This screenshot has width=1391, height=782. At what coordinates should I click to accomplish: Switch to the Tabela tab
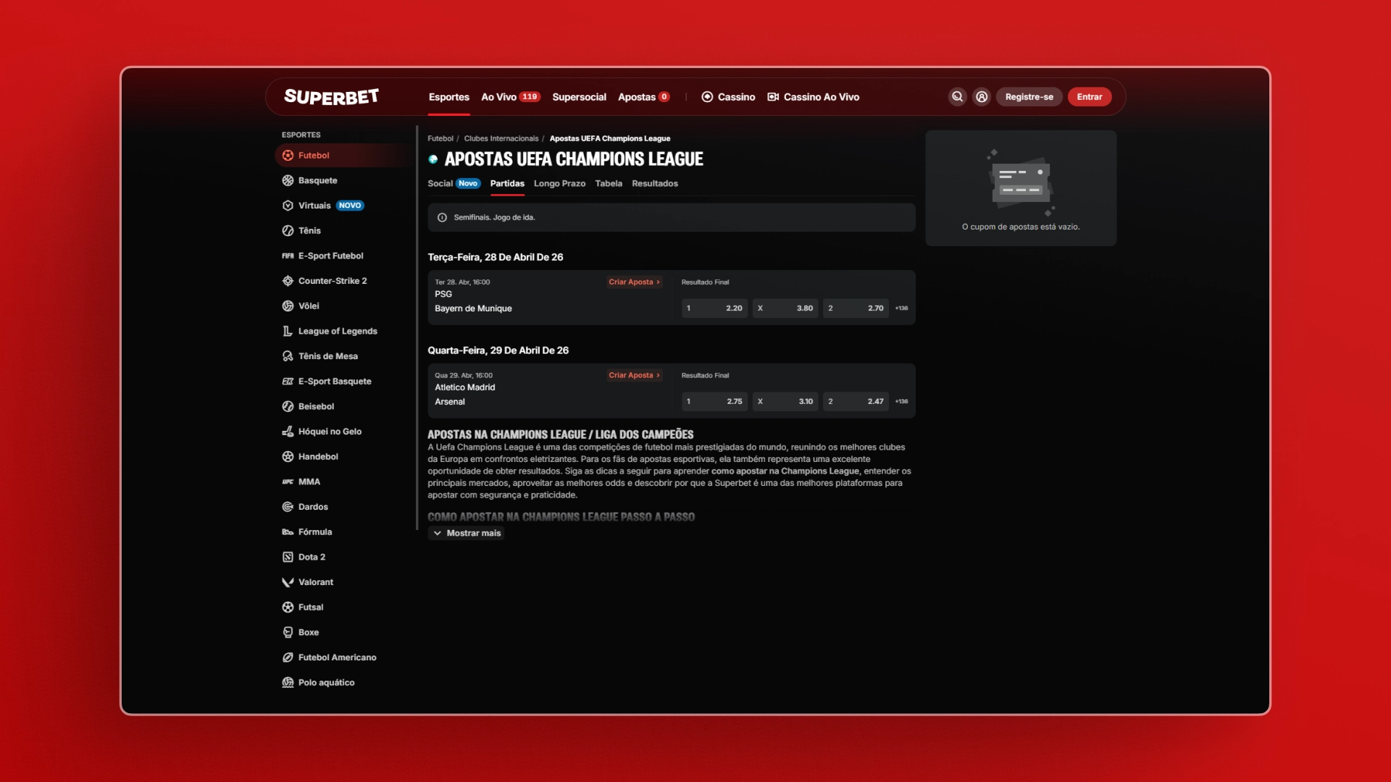[609, 184]
